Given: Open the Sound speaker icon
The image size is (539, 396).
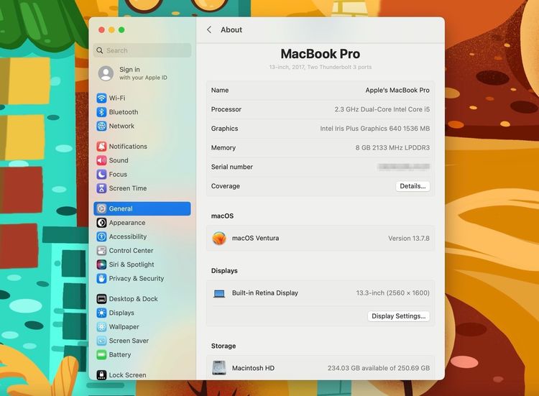Looking at the screenshot, I should tap(101, 160).
